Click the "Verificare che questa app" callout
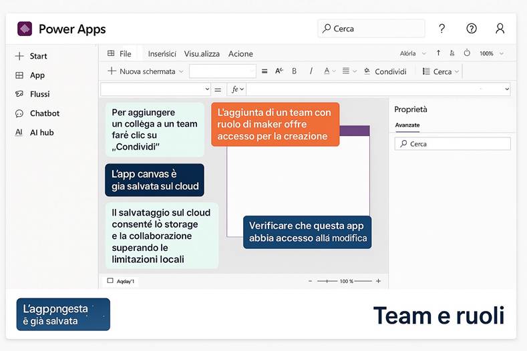This screenshot has width=527, height=351. click(307, 232)
